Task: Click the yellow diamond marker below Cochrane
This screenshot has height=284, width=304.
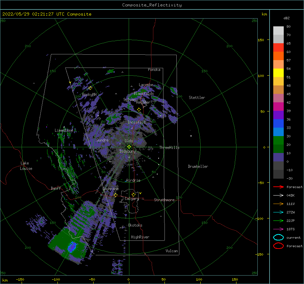Action: [x=116, y=195]
